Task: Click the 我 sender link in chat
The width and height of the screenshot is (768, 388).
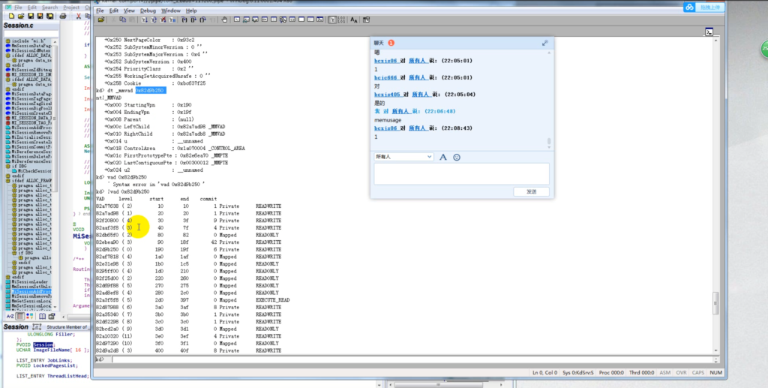Action: (376, 111)
